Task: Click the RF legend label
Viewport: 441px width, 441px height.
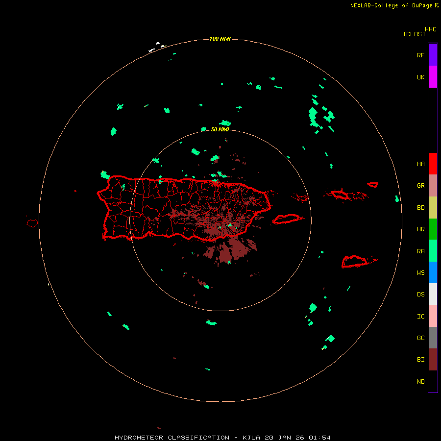Action: coord(420,55)
